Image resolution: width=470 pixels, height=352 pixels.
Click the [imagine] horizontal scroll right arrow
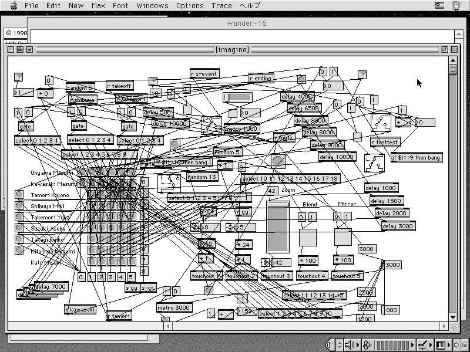pyautogui.click(x=444, y=326)
